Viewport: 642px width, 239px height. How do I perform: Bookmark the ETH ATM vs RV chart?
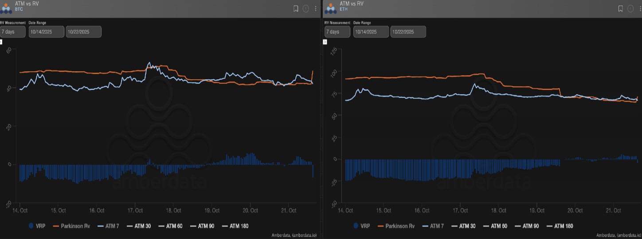click(620, 8)
